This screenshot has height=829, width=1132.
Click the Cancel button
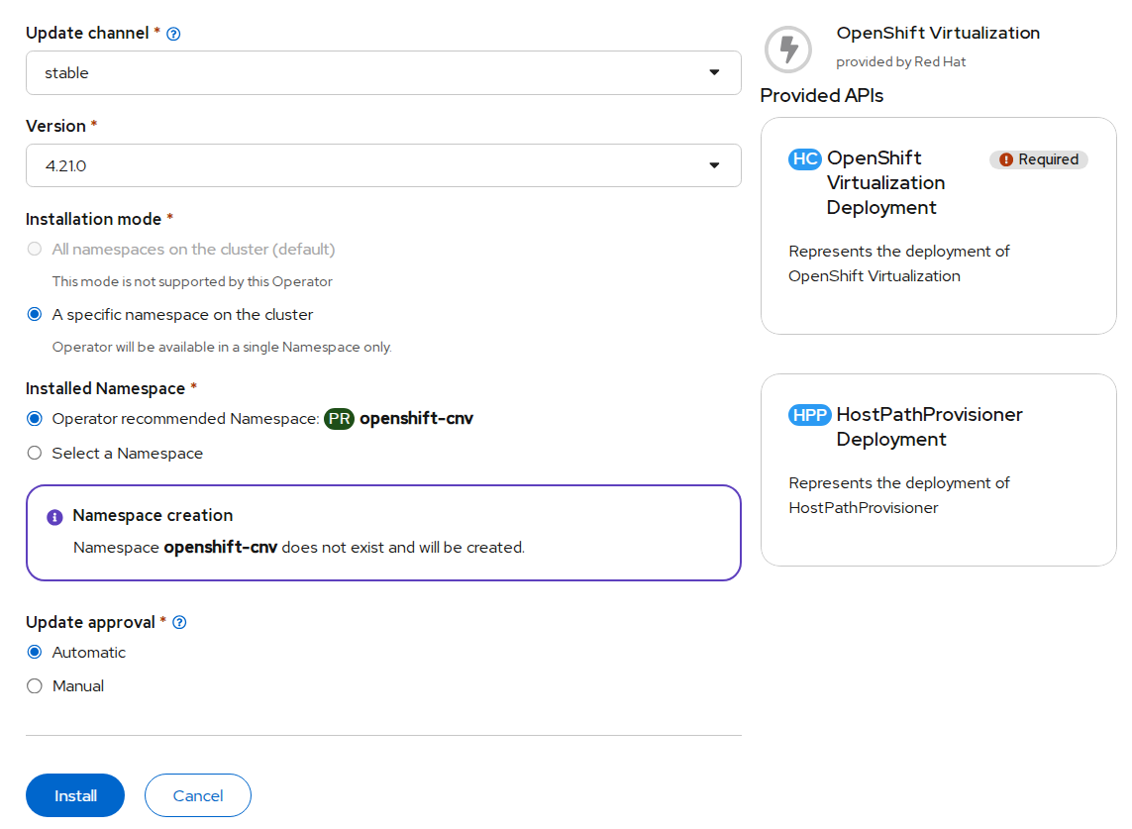click(198, 795)
